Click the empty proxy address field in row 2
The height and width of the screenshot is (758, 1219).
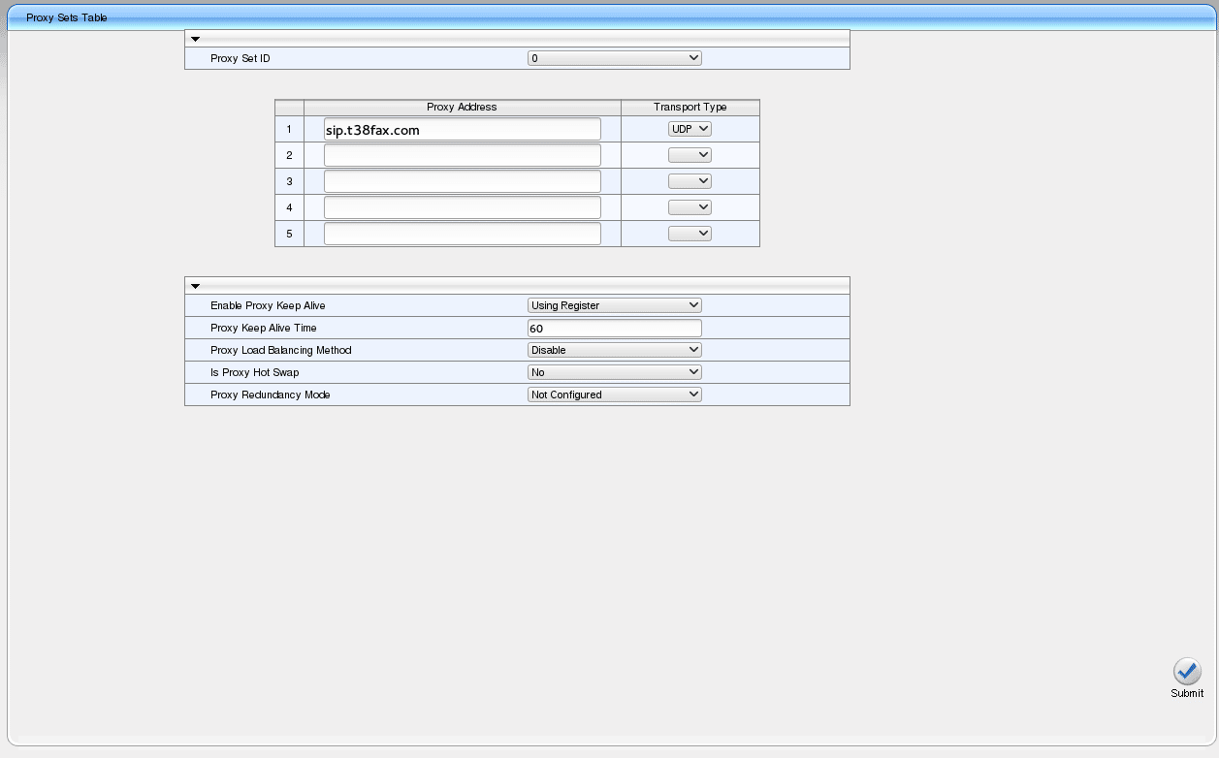click(x=463, y=155)
